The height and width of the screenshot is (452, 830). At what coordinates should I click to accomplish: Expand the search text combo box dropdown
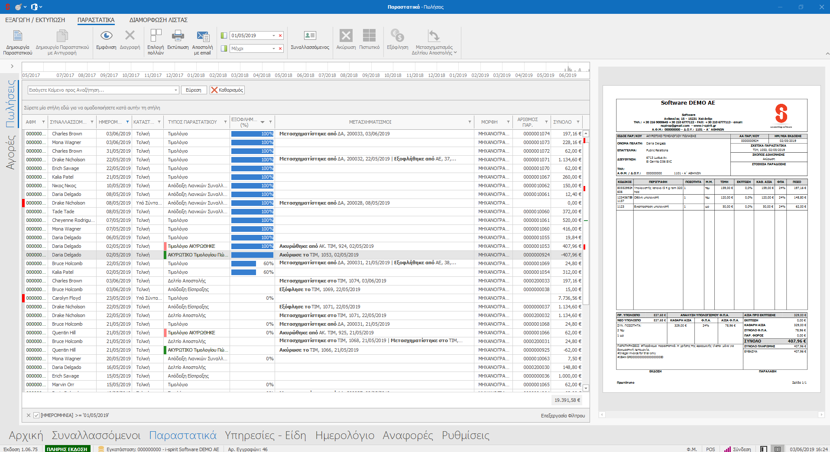coord(175,90)
